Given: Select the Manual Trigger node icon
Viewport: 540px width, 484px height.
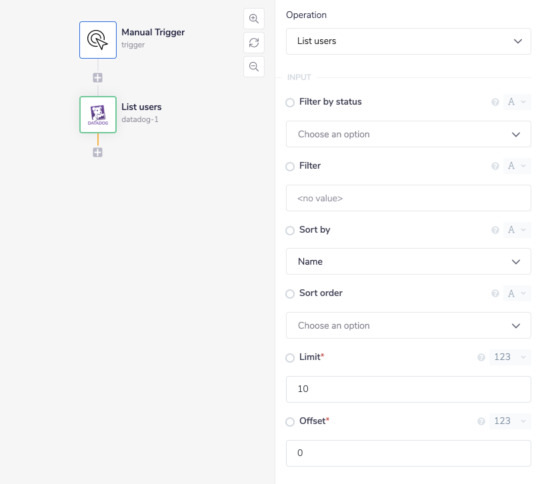Looking at the screenshot, I should (x=97, y=40).
